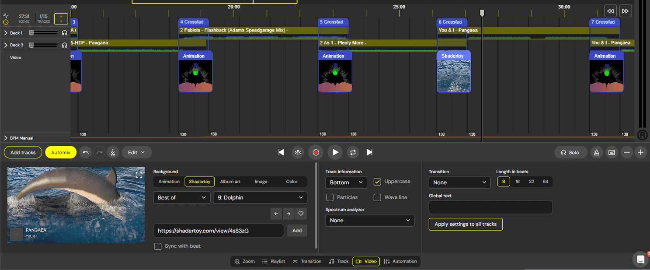Open the keyboard shortcuts icon
The image size is (650, 270).
point(612,152)
